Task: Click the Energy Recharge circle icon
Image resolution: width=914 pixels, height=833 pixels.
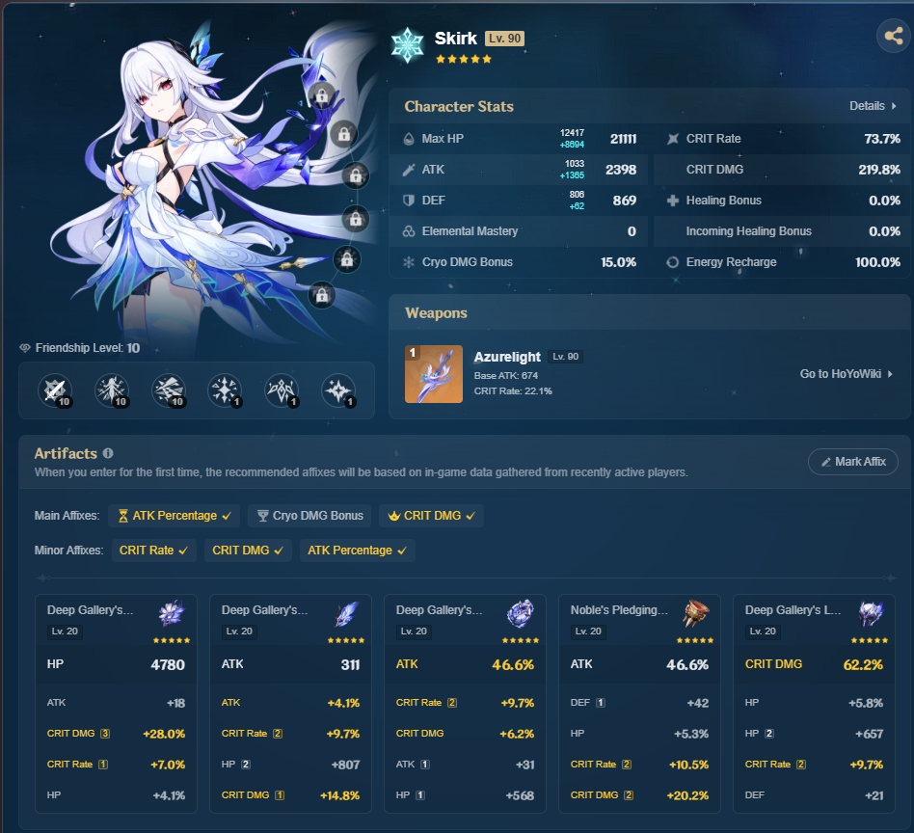Action: (673, 262)
